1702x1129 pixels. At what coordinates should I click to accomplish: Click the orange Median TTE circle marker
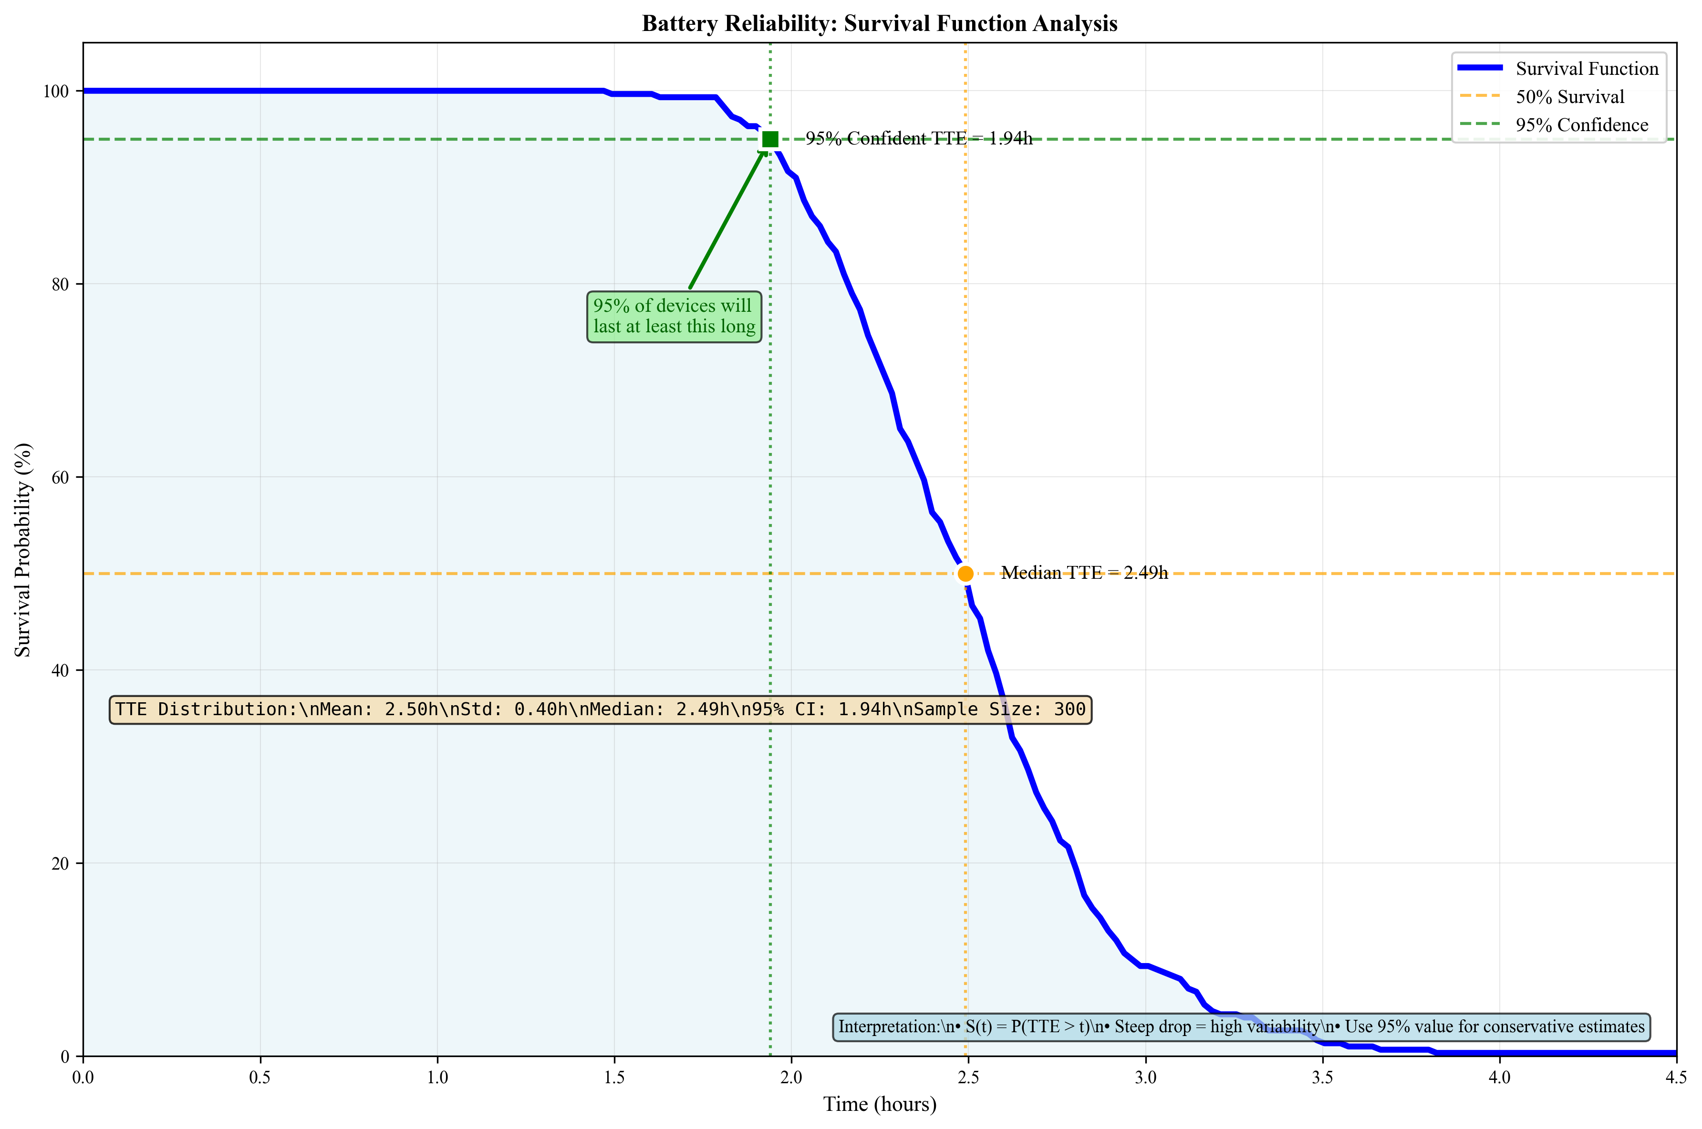(x=965, y=574)
